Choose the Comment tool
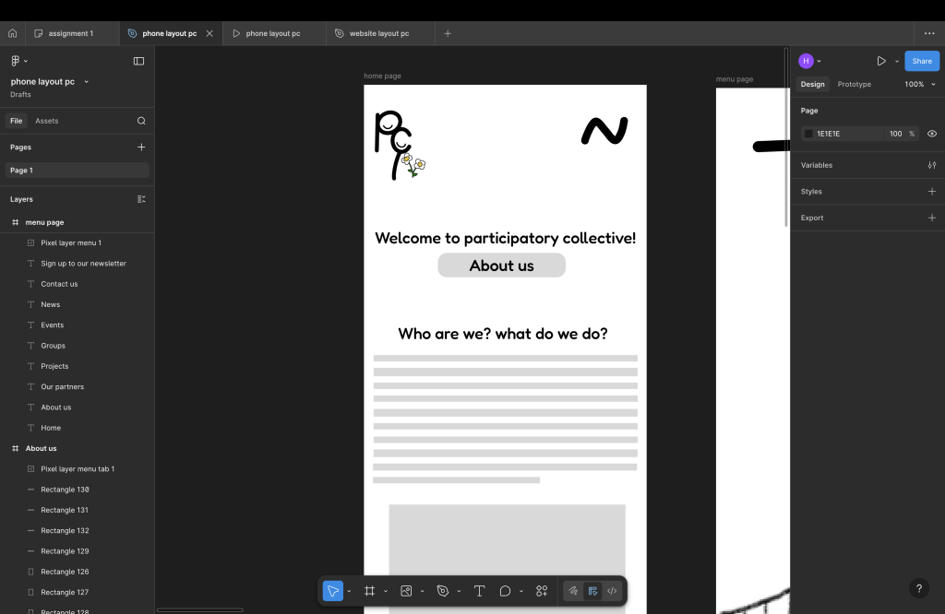The height and width of the screenshot is (614, 945). 505,591
